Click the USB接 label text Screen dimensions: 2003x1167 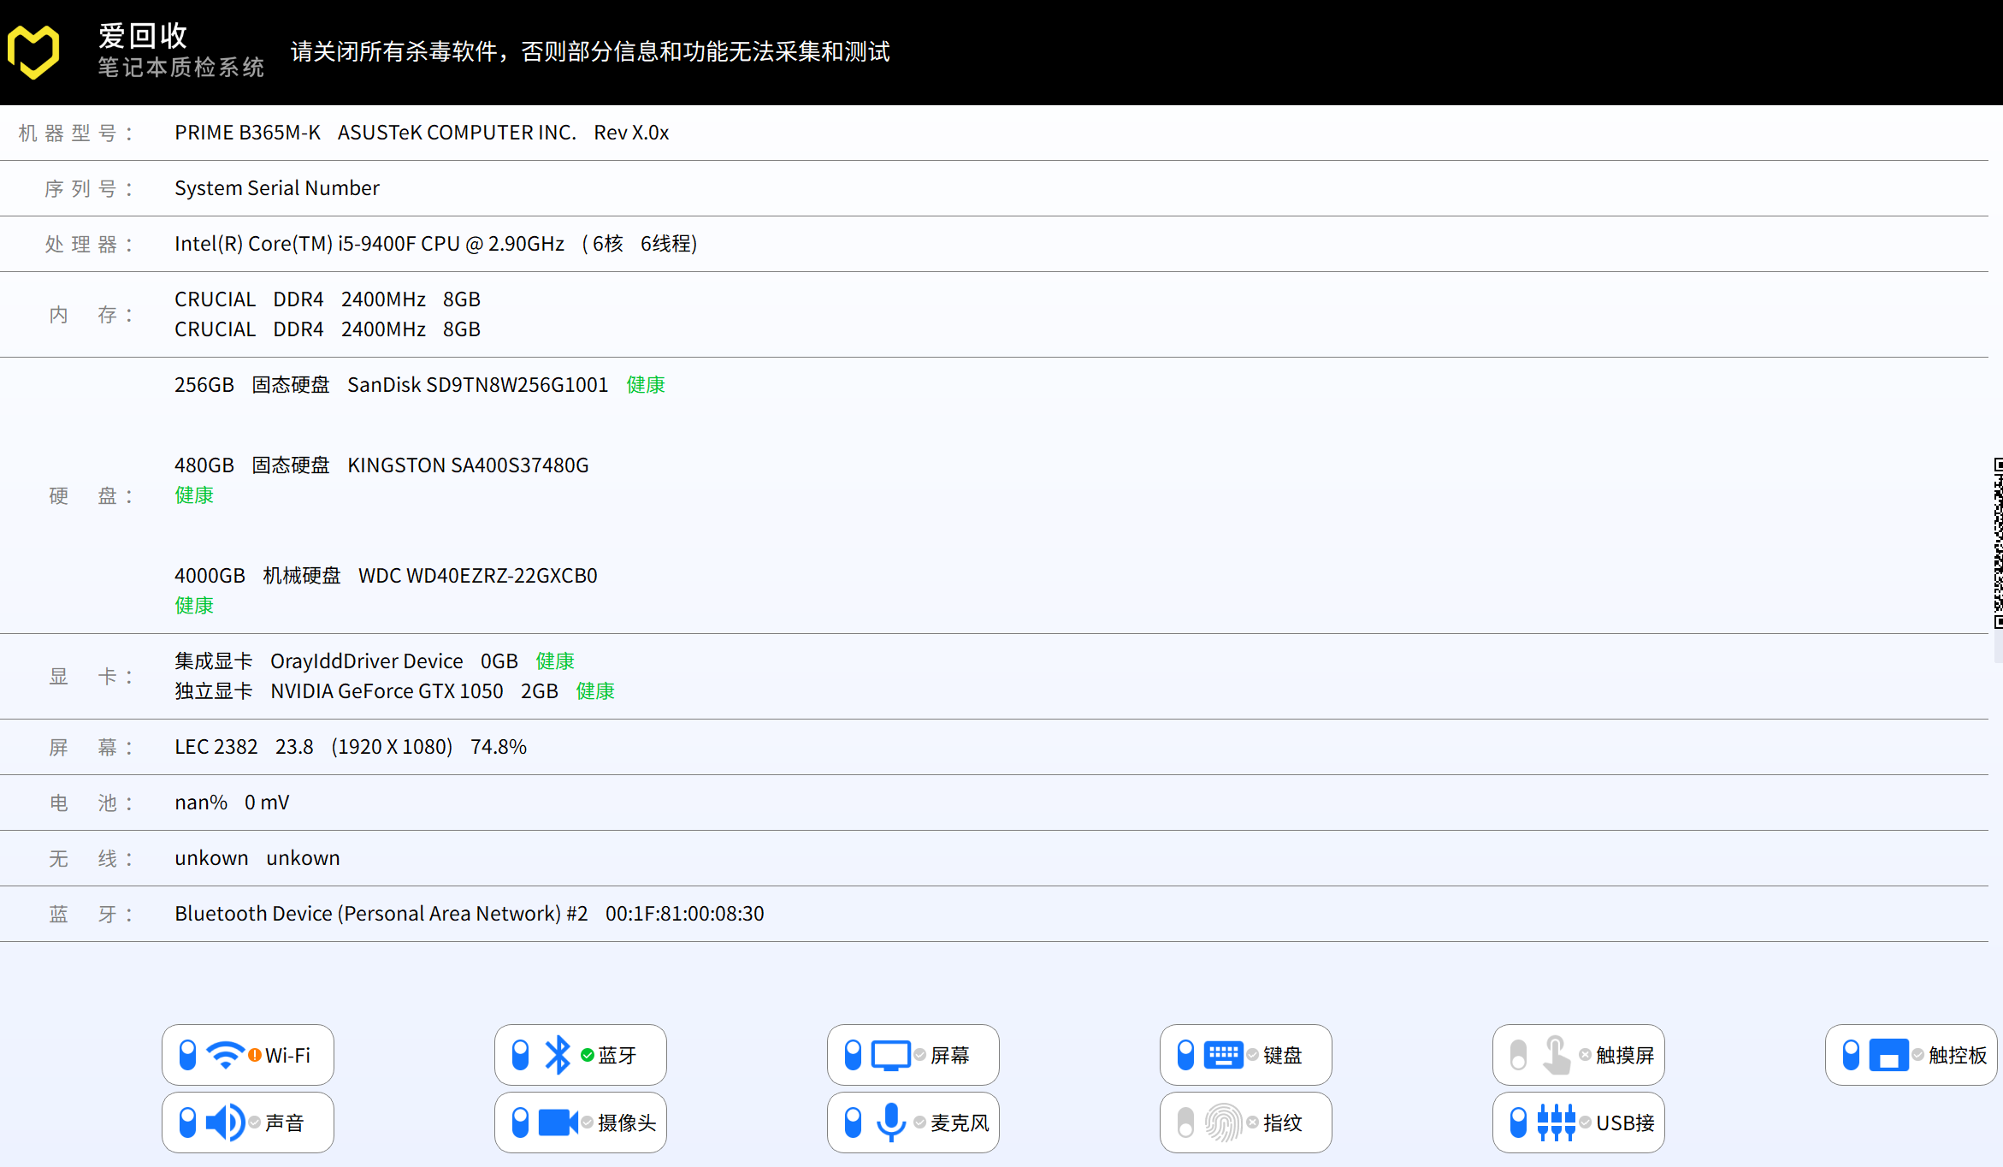1625,1123
